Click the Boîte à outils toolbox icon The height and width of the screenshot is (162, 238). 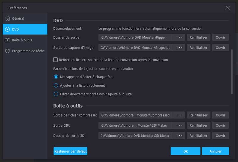(x=8, y=40)
